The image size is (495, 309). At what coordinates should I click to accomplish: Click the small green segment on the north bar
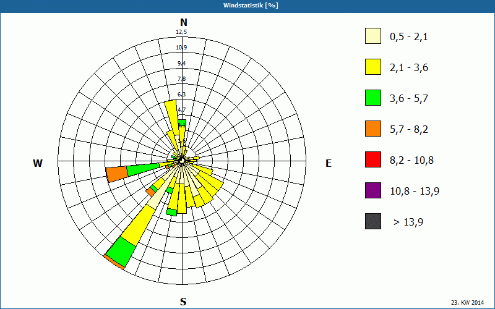(182, 123)
